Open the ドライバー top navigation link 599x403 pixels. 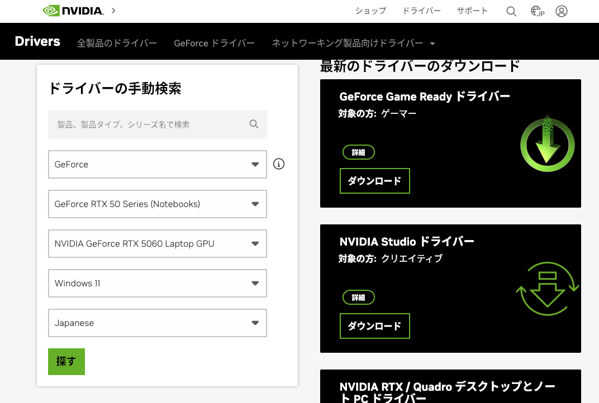tap(422, 11)
